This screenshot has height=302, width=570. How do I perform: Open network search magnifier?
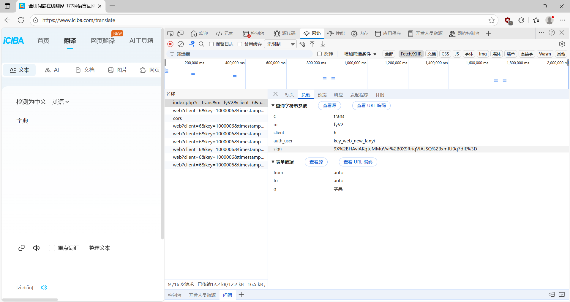[201, 44]
